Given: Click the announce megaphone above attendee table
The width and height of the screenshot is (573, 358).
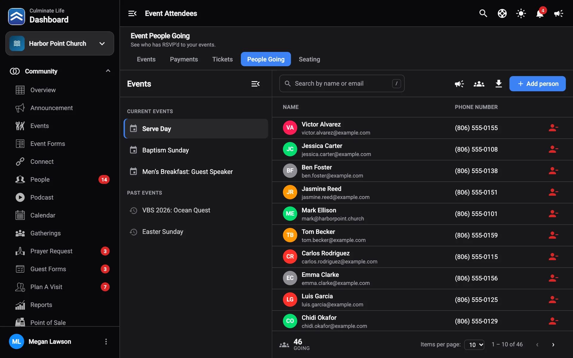Looking at the screenshot, I should (x=459, y=84).
